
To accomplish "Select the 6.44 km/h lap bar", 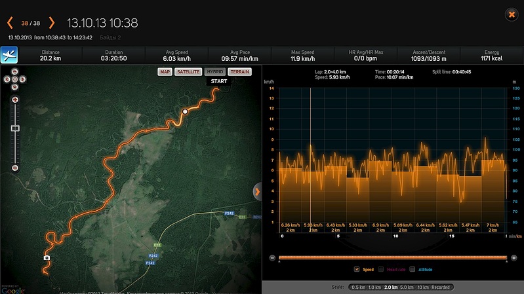I will click(425, 199).
